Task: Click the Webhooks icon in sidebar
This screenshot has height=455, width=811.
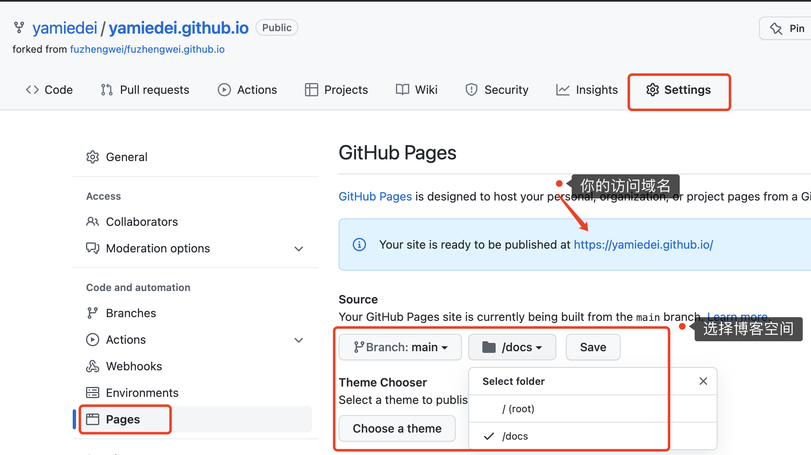Action: point(93,366)
